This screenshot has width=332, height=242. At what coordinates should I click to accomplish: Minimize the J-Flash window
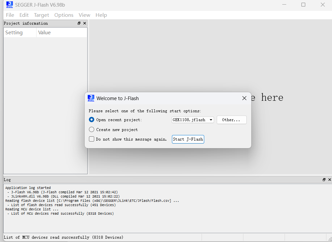284,5
